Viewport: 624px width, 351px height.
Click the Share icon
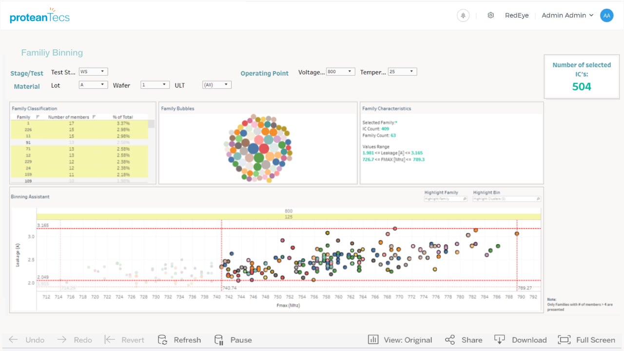(450, 340)
